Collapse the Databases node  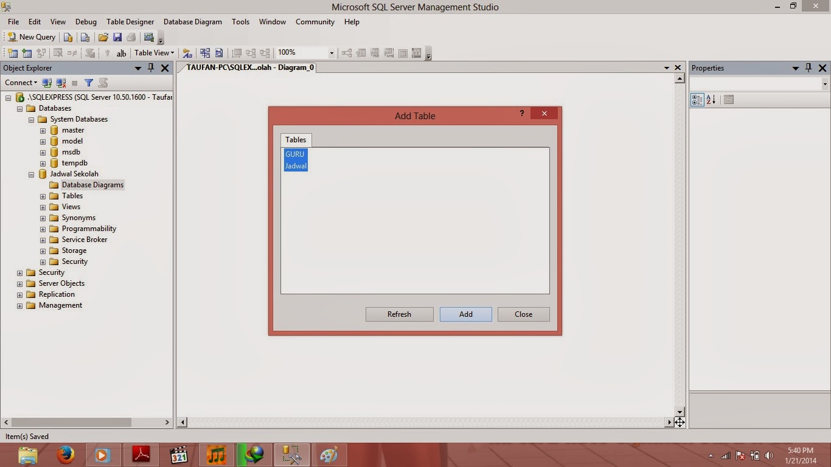click(x=19, y=108)
